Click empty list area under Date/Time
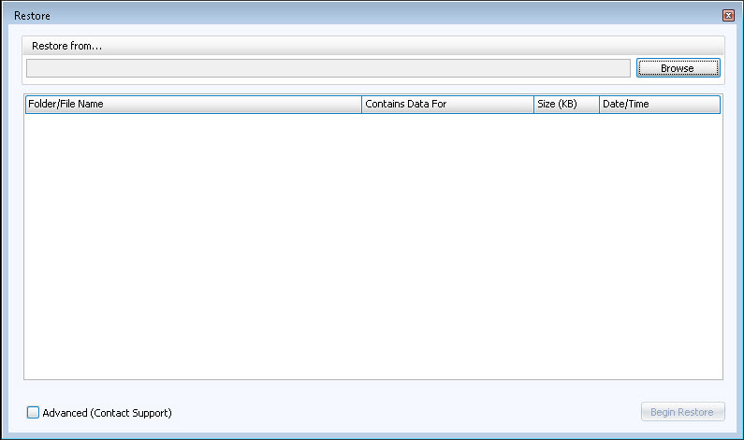744x440 pixels. (x=659, y=243)
